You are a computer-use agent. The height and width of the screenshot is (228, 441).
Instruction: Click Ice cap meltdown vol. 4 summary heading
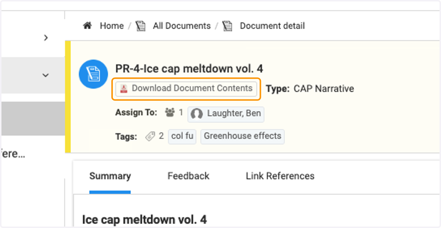(144, 220)
